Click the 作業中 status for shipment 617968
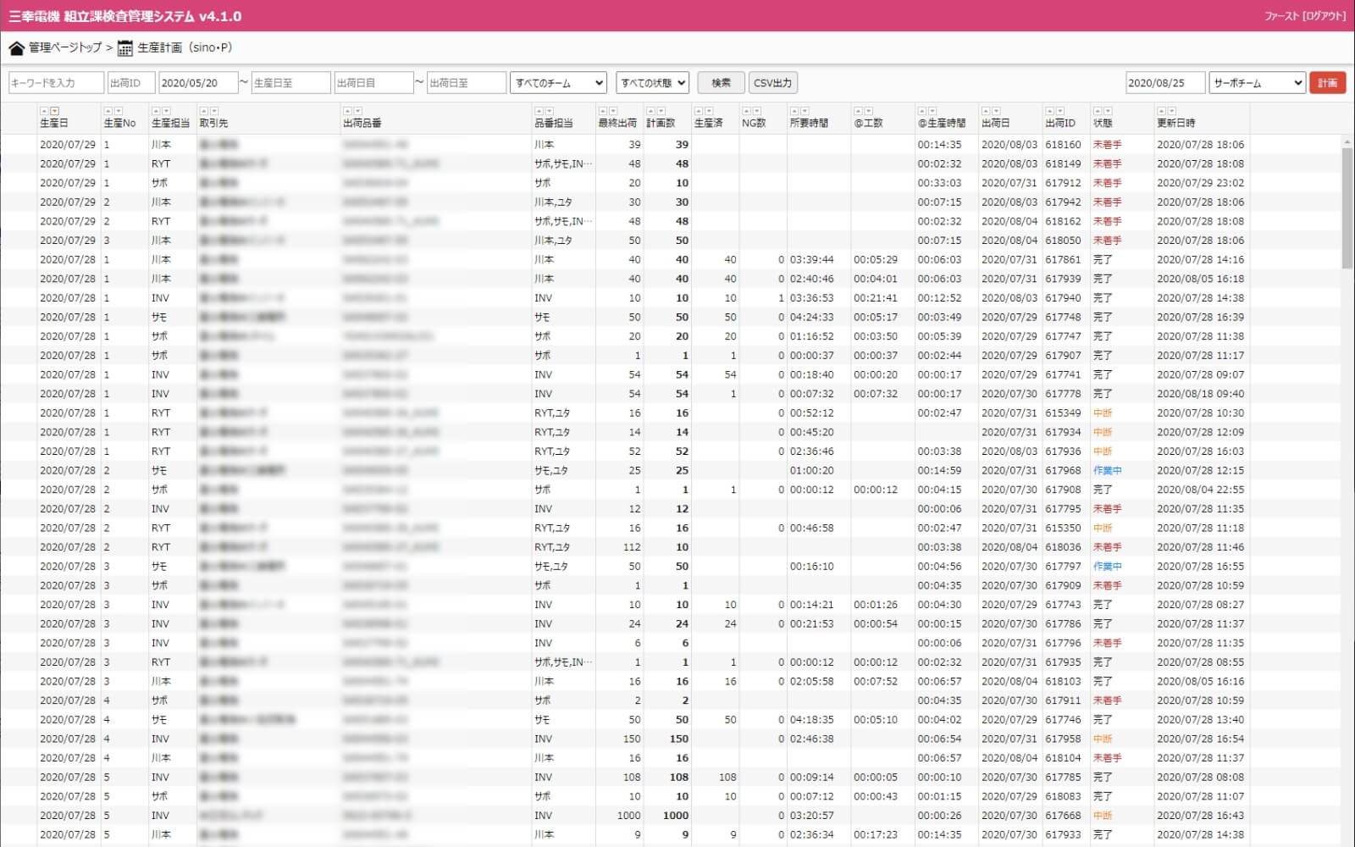This screenshot has height=847, width=1355. pyautogui.click(x=1107, y=470)
